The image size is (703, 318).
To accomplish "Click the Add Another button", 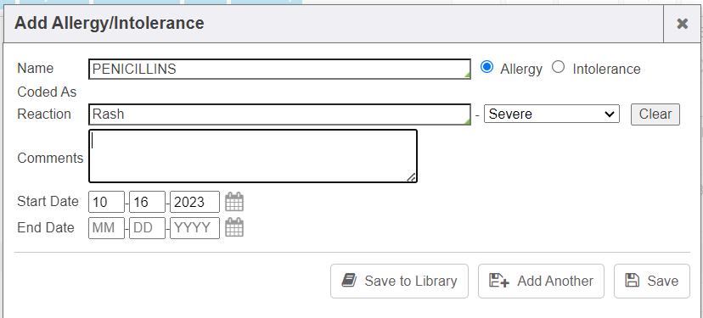I will tap(541, 281).
